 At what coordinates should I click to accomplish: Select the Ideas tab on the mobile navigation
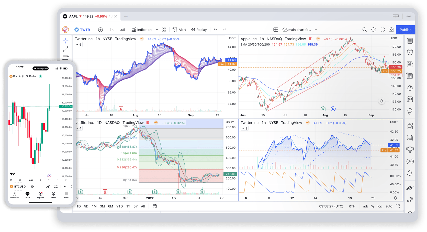pos(53,196)
